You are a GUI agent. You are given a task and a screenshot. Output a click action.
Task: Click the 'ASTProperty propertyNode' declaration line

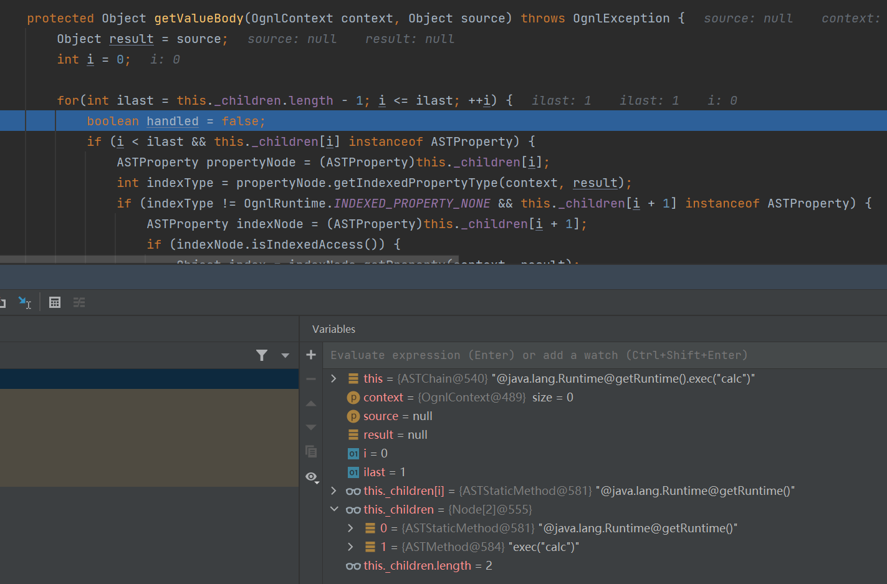point(333,162)
